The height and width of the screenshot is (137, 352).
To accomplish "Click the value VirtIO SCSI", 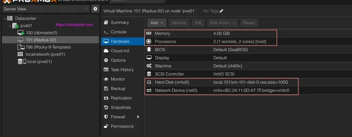I will point(224,74).
